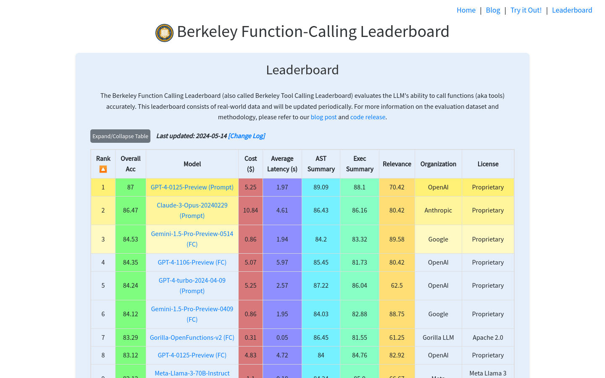Image resolution: width=605 pixels, height=378 pixels.
Task: Sort by the Overall Acc column header
Action: pyautogui.click(x=130, y=164)
